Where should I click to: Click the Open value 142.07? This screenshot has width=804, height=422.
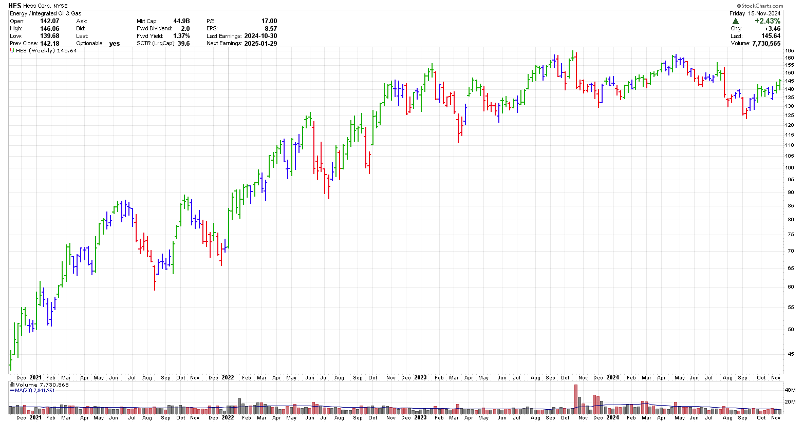pyautogui.click(x=50, y=21)
